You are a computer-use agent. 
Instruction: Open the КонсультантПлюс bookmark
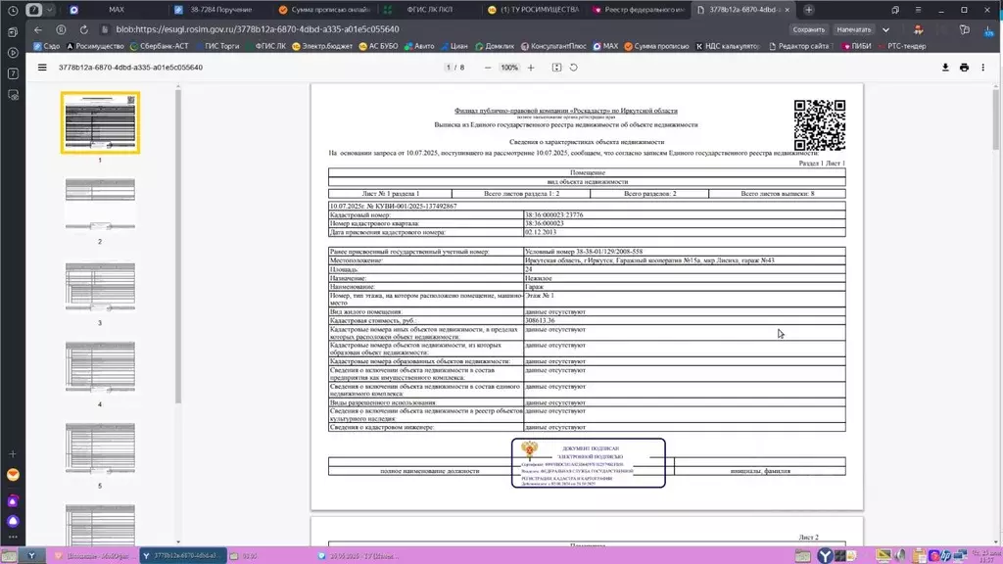pos(553,46)
